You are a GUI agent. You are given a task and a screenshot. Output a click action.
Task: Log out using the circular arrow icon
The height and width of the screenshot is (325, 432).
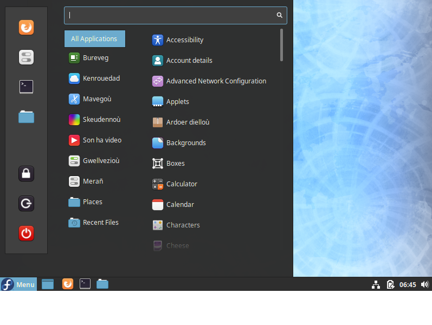[x=26, y=203]
